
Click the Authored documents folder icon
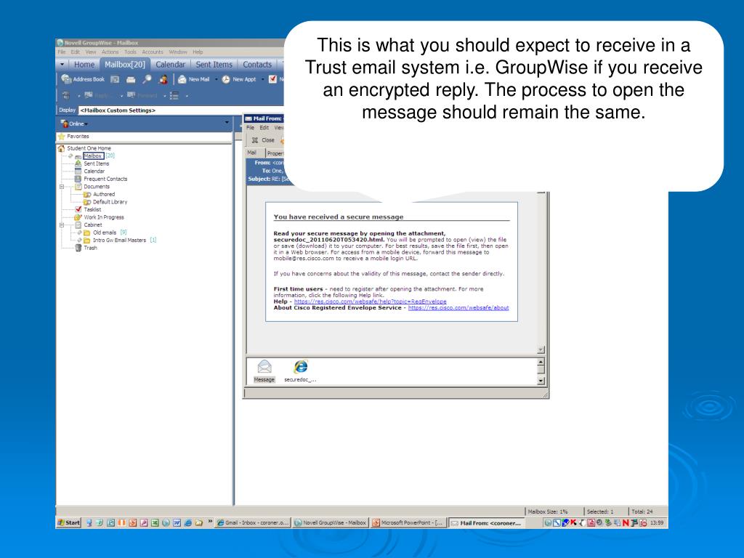coord(87,194)
